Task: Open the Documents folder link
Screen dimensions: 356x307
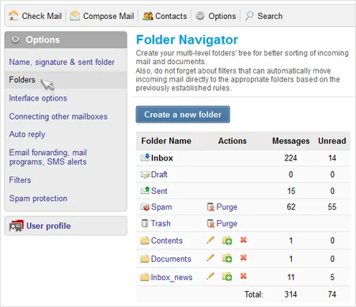Action: pos(171,259)
